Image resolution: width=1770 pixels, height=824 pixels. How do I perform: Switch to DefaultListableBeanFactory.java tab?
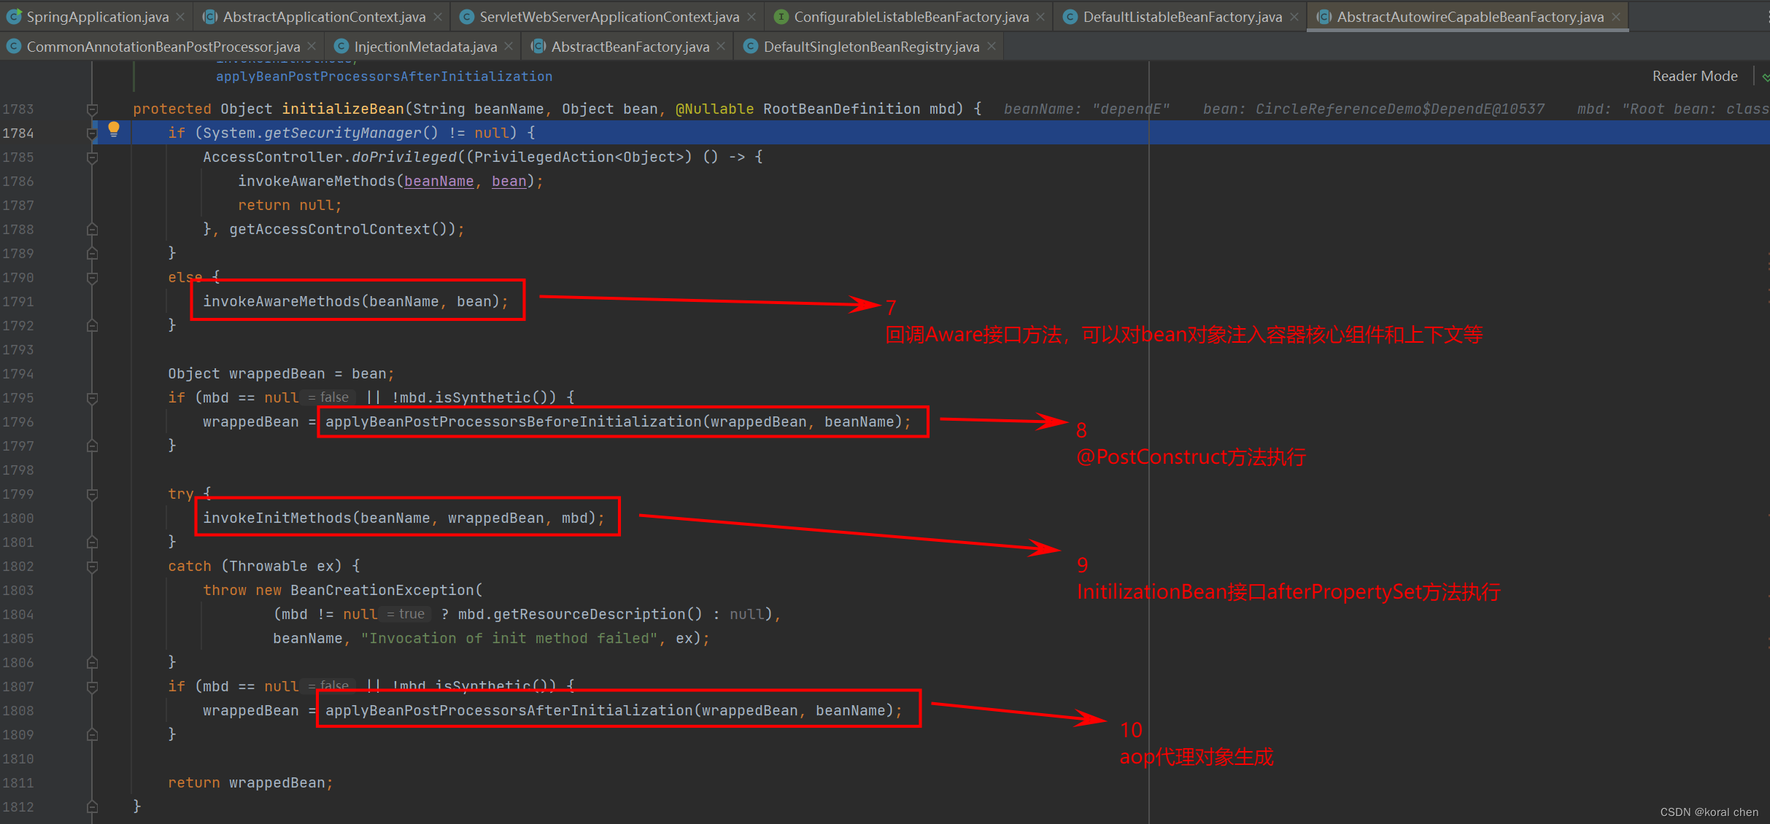(x=1182, y=17)
